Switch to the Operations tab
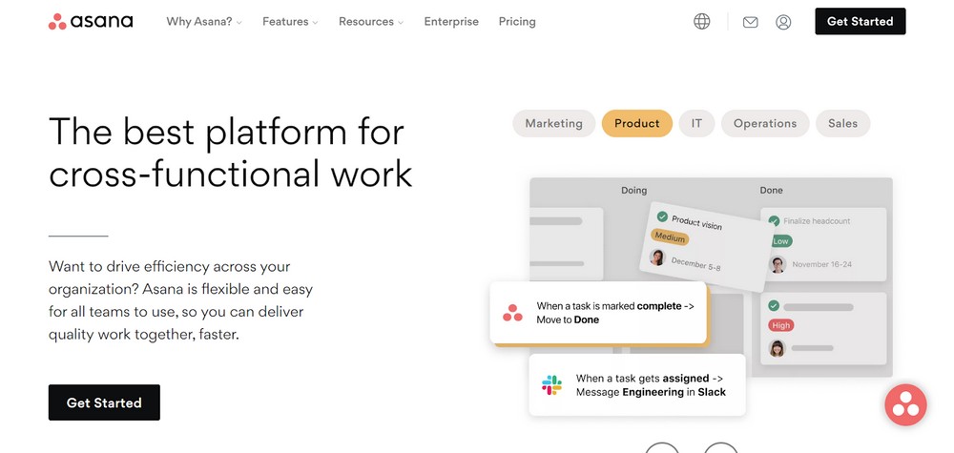 [x=765, y=123]
